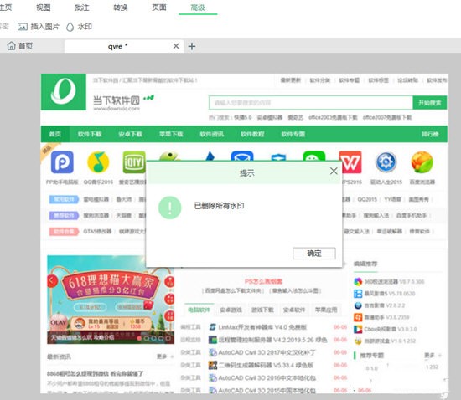Select the 安卓游戏 category tab

(230, 310)
